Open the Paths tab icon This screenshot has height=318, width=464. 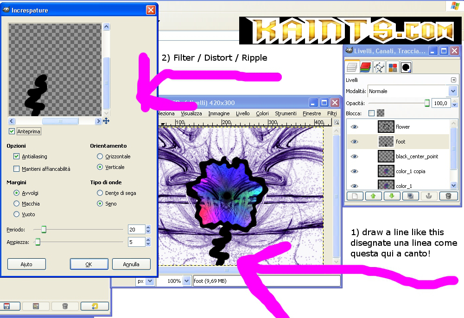(379, 68)
